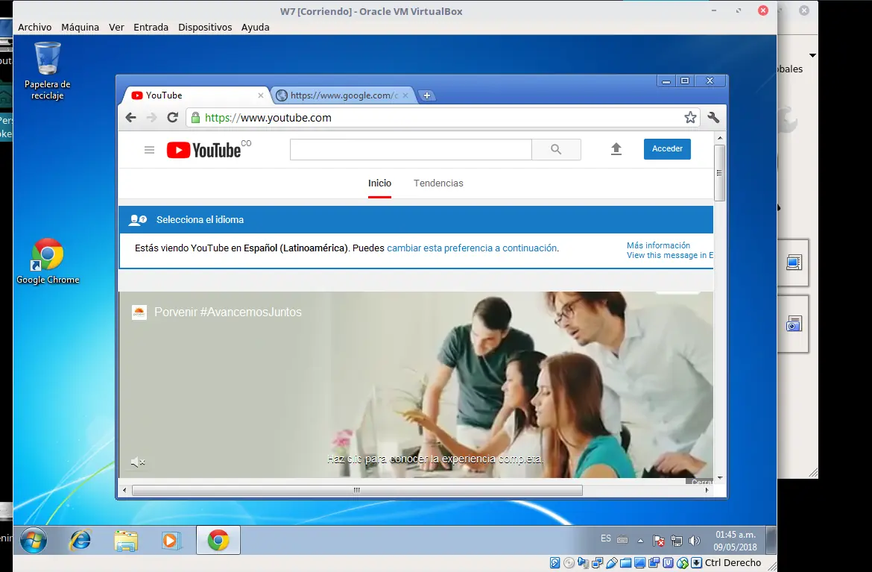
Task: Click the VirtualBox audio status icon
Action: [x=583, y=563]
